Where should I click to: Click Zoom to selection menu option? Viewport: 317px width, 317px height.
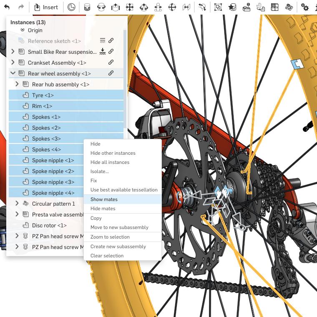pyautogui.click(x=110, y=237)
